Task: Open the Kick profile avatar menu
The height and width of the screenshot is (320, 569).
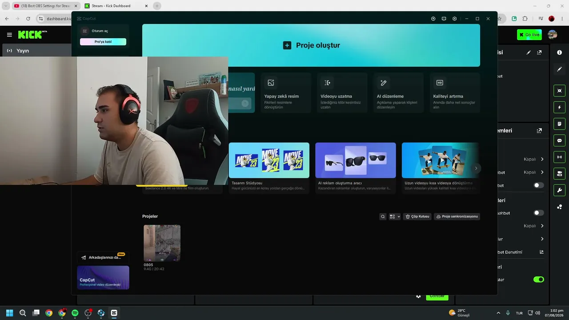Action: click(553, 35)
